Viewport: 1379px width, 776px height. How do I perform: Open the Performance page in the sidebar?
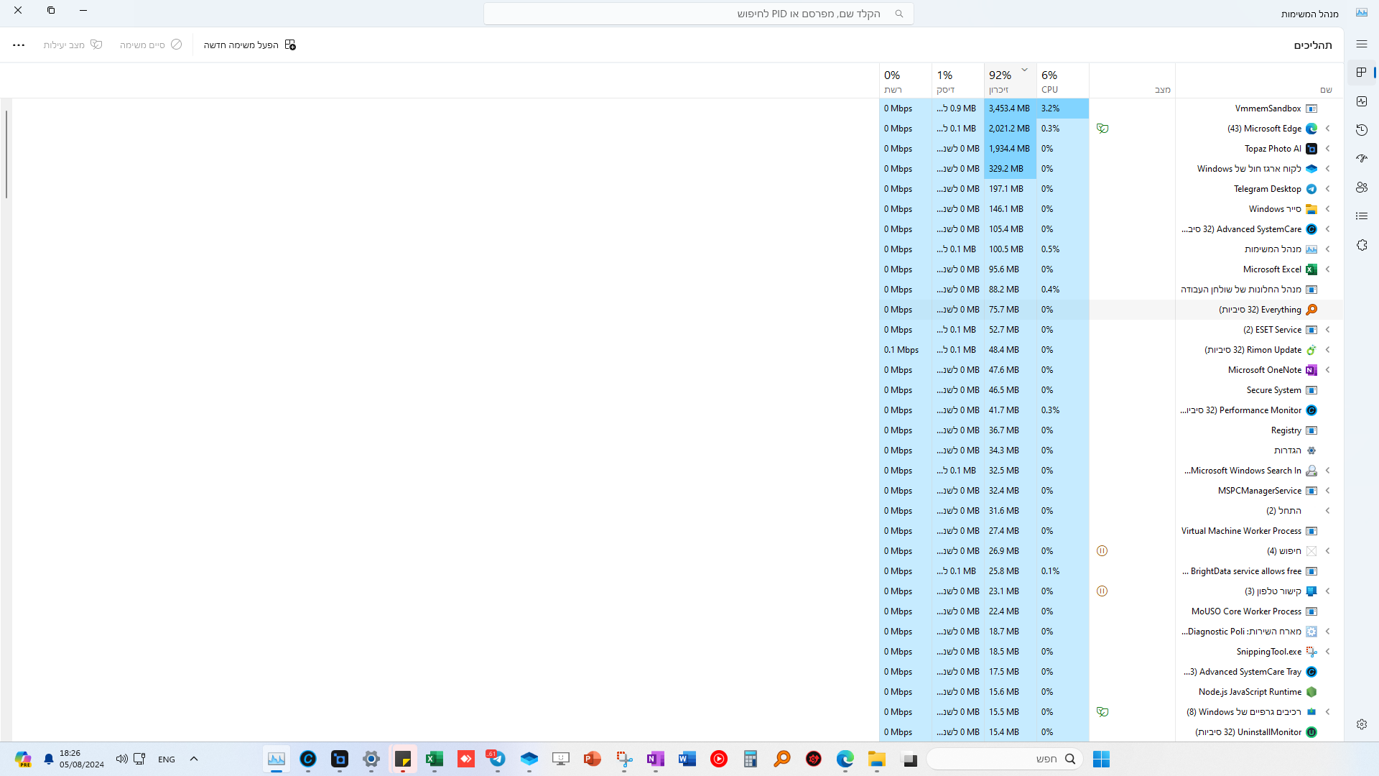1362,101
